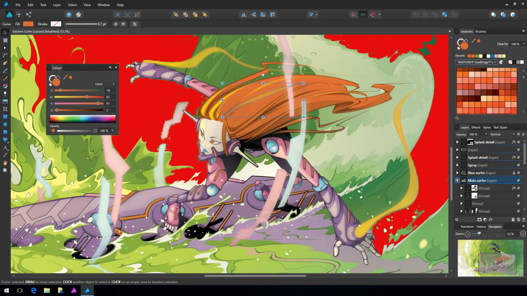The width and height of the screenshot is (527, 296).
Task: Expand the top Splash detail layer
Action: (458, 142)
